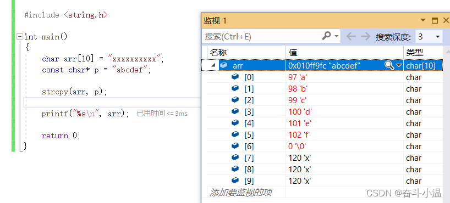Open the watch window position dropdown
Viewport: 450px width, 203px height.
coord(423,20)
